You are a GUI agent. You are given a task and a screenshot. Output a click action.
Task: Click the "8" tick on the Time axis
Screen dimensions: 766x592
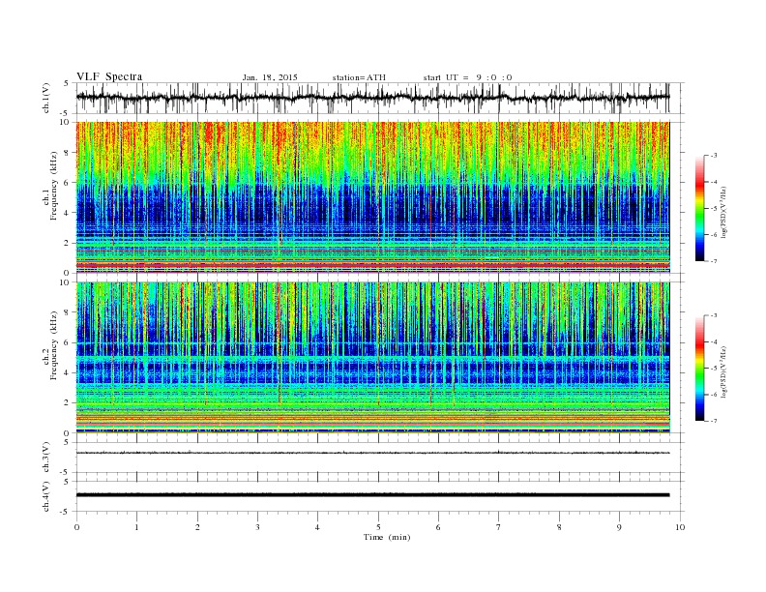tap(559, 527)
